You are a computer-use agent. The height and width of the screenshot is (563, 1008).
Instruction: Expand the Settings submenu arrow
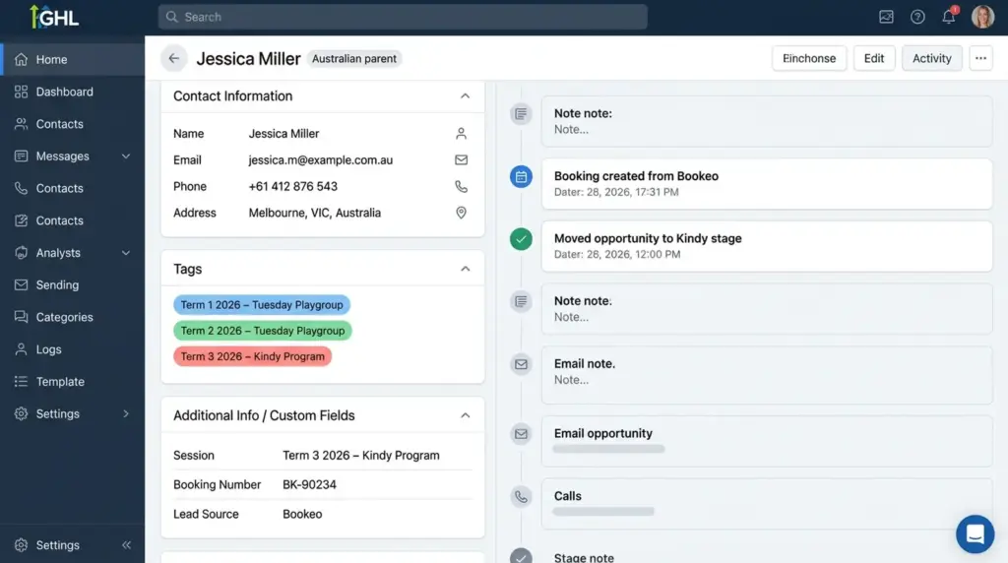pos(126,414)
